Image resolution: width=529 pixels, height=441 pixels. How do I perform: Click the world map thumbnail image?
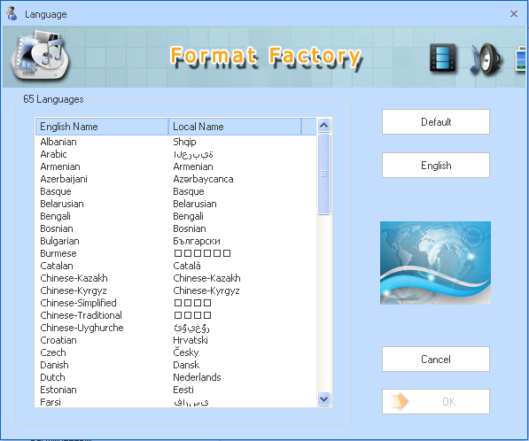pyautogui.click(x=435, y=263)
